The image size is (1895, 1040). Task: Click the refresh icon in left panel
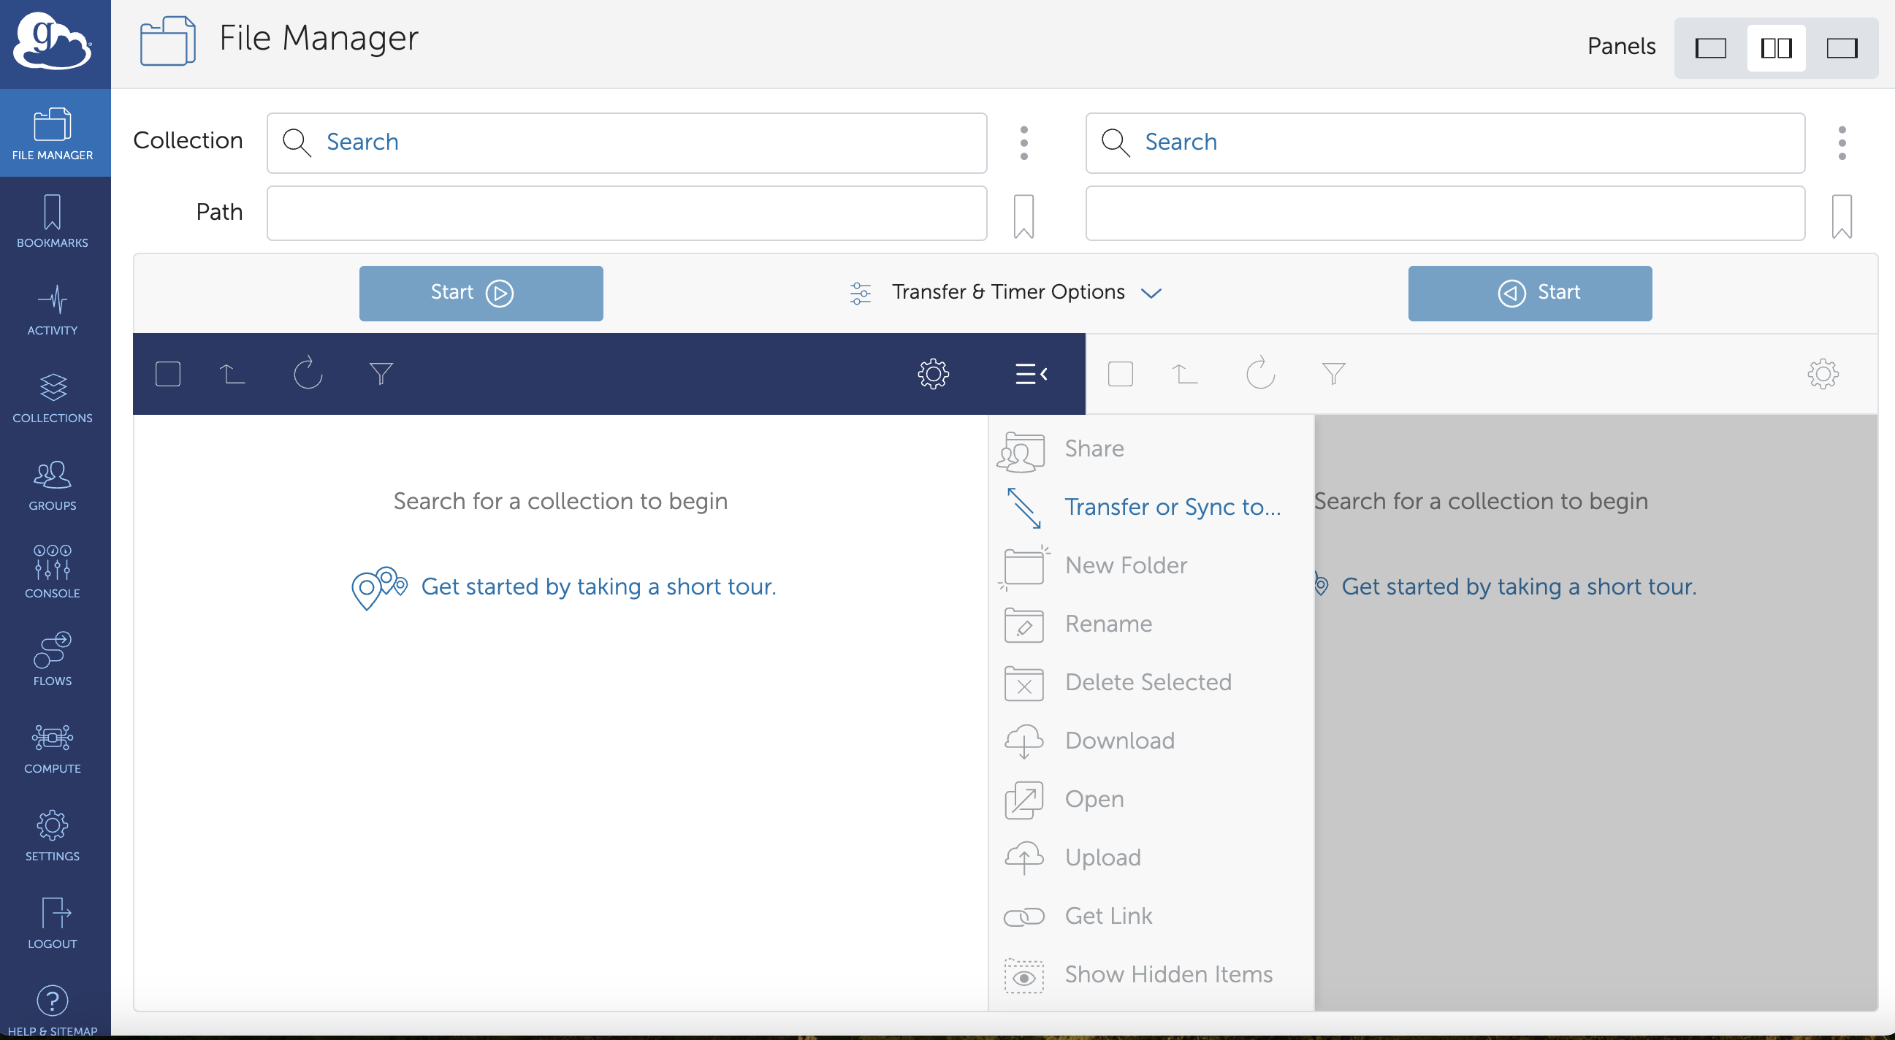coord(308,374)
